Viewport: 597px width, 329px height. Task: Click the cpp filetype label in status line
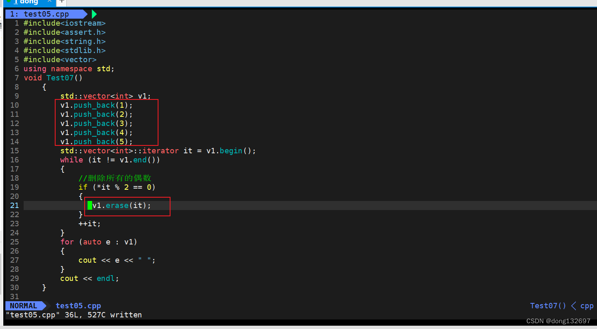(x=587, y=306)
